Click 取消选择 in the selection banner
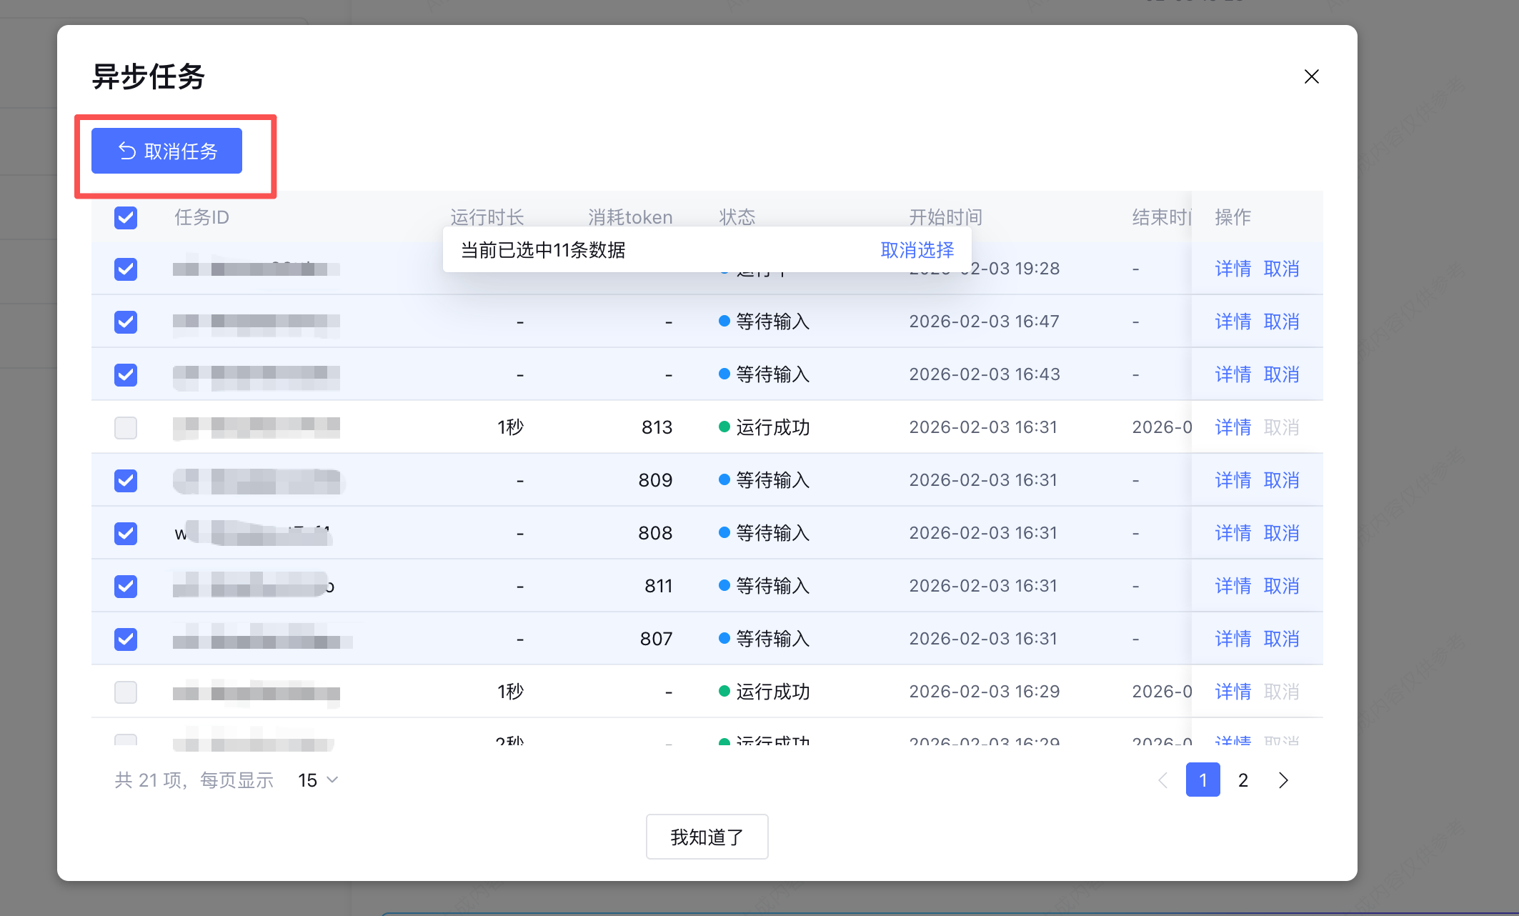Screen dimensions: 1519x916 tap(917, 250)
